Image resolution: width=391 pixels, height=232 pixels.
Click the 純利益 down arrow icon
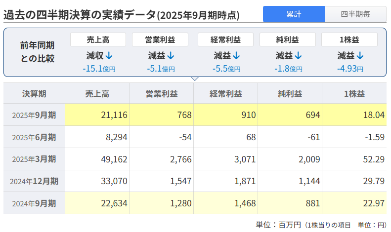point(299,56)
